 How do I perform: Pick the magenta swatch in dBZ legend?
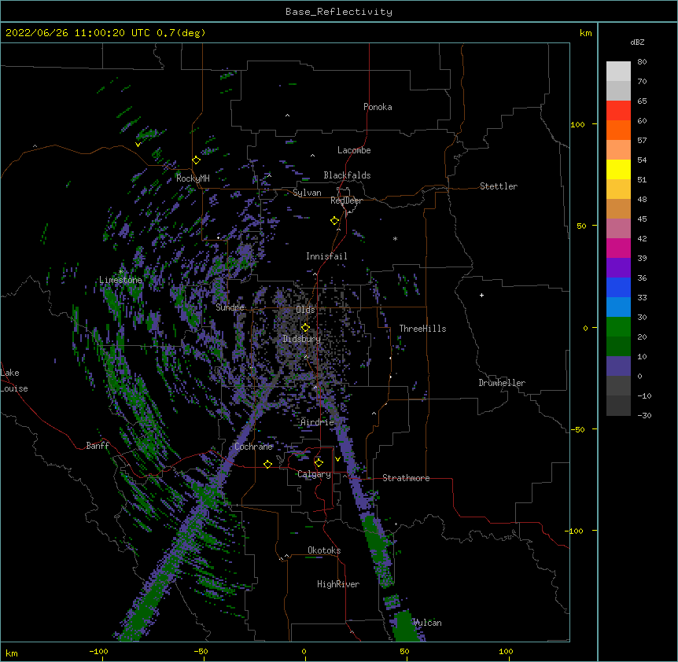click(618, 248)
